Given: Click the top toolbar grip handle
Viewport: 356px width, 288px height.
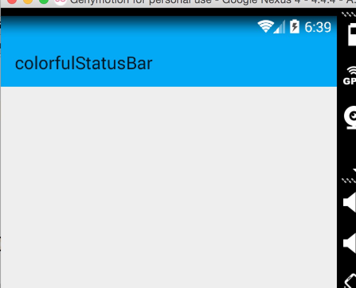Looking at the screenshot, I should (349, 14).
